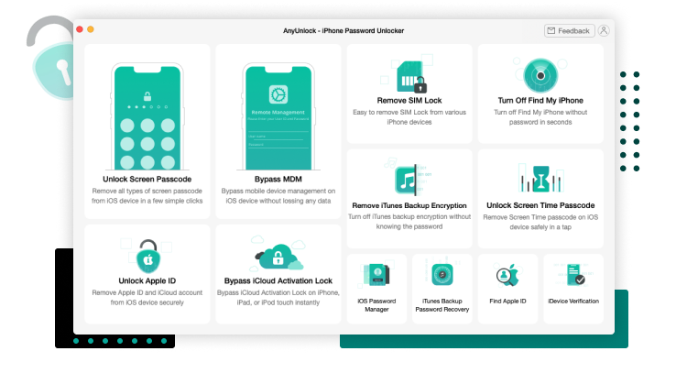Click the Remove SIM Lock description text

coord(409,117)
